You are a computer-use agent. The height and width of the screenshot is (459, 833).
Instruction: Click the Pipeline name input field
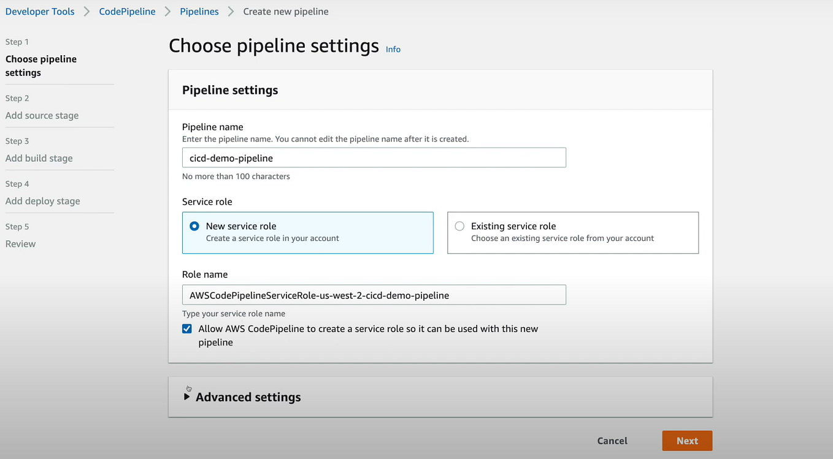pos(374,157)
